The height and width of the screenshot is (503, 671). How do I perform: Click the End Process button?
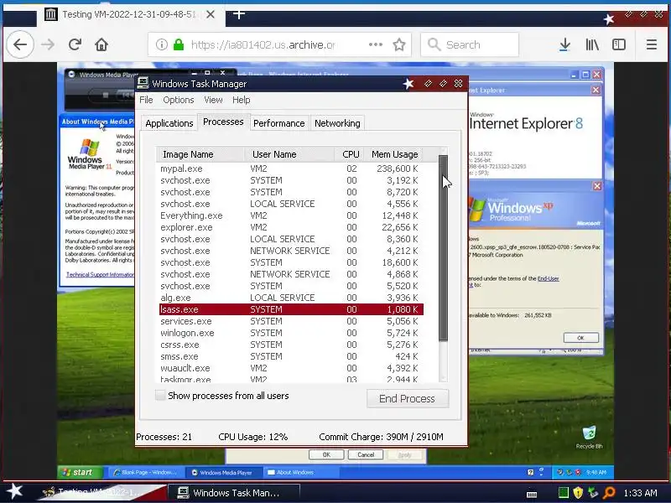[408, 399]
